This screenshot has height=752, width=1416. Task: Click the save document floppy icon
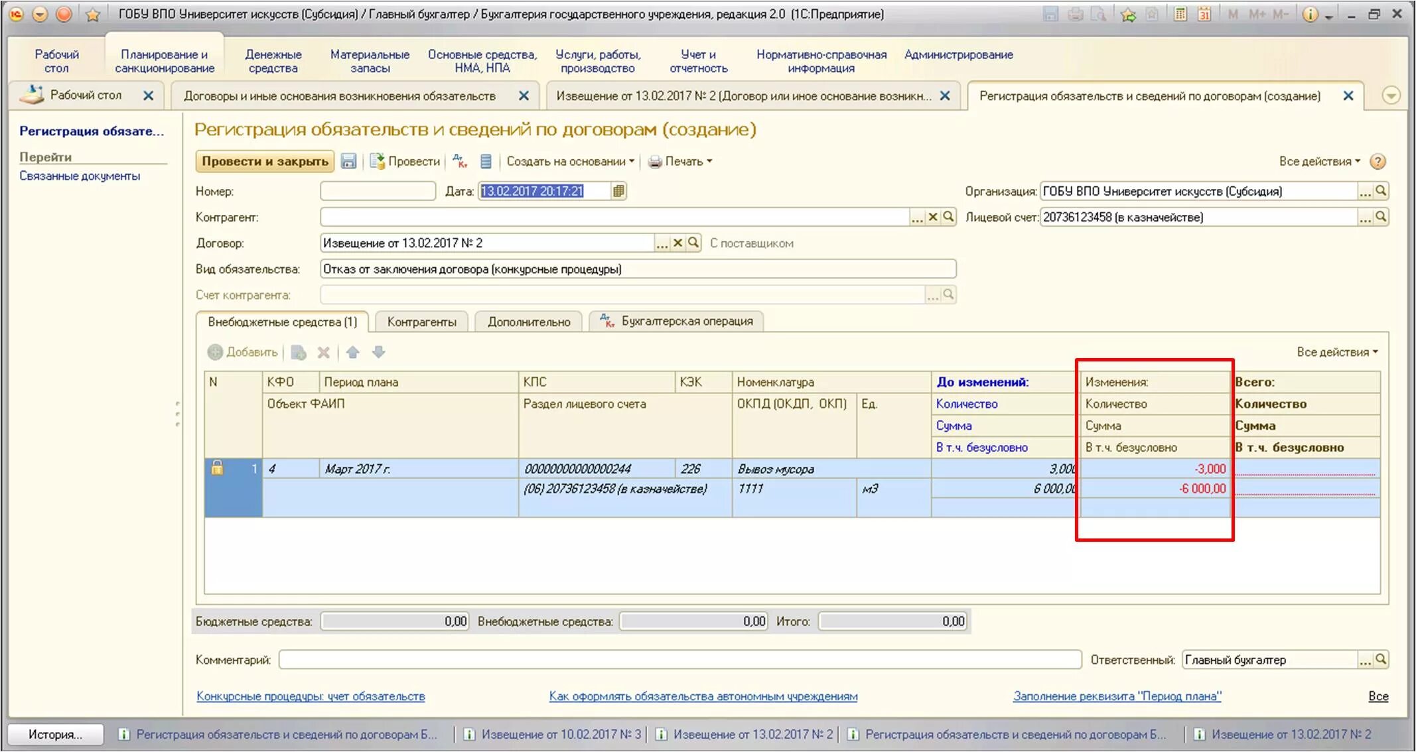(x=348, y=161)
